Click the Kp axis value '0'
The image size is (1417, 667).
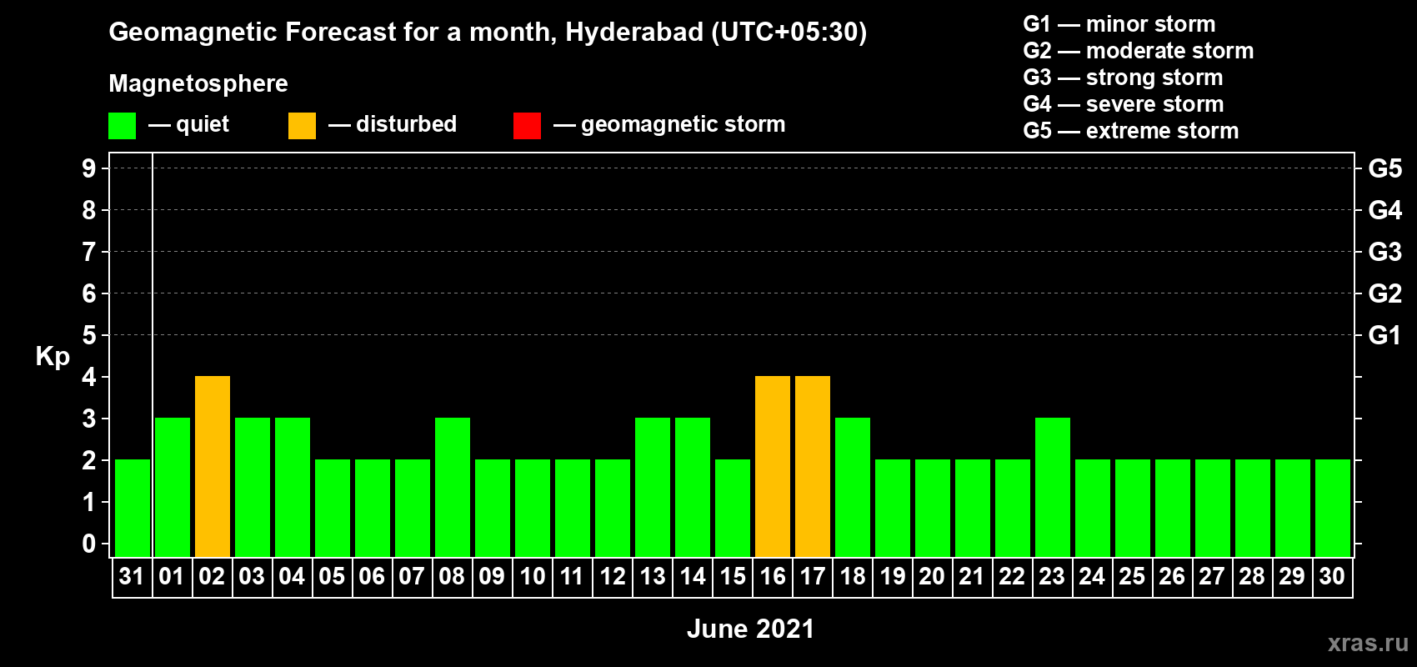[89, 544]
